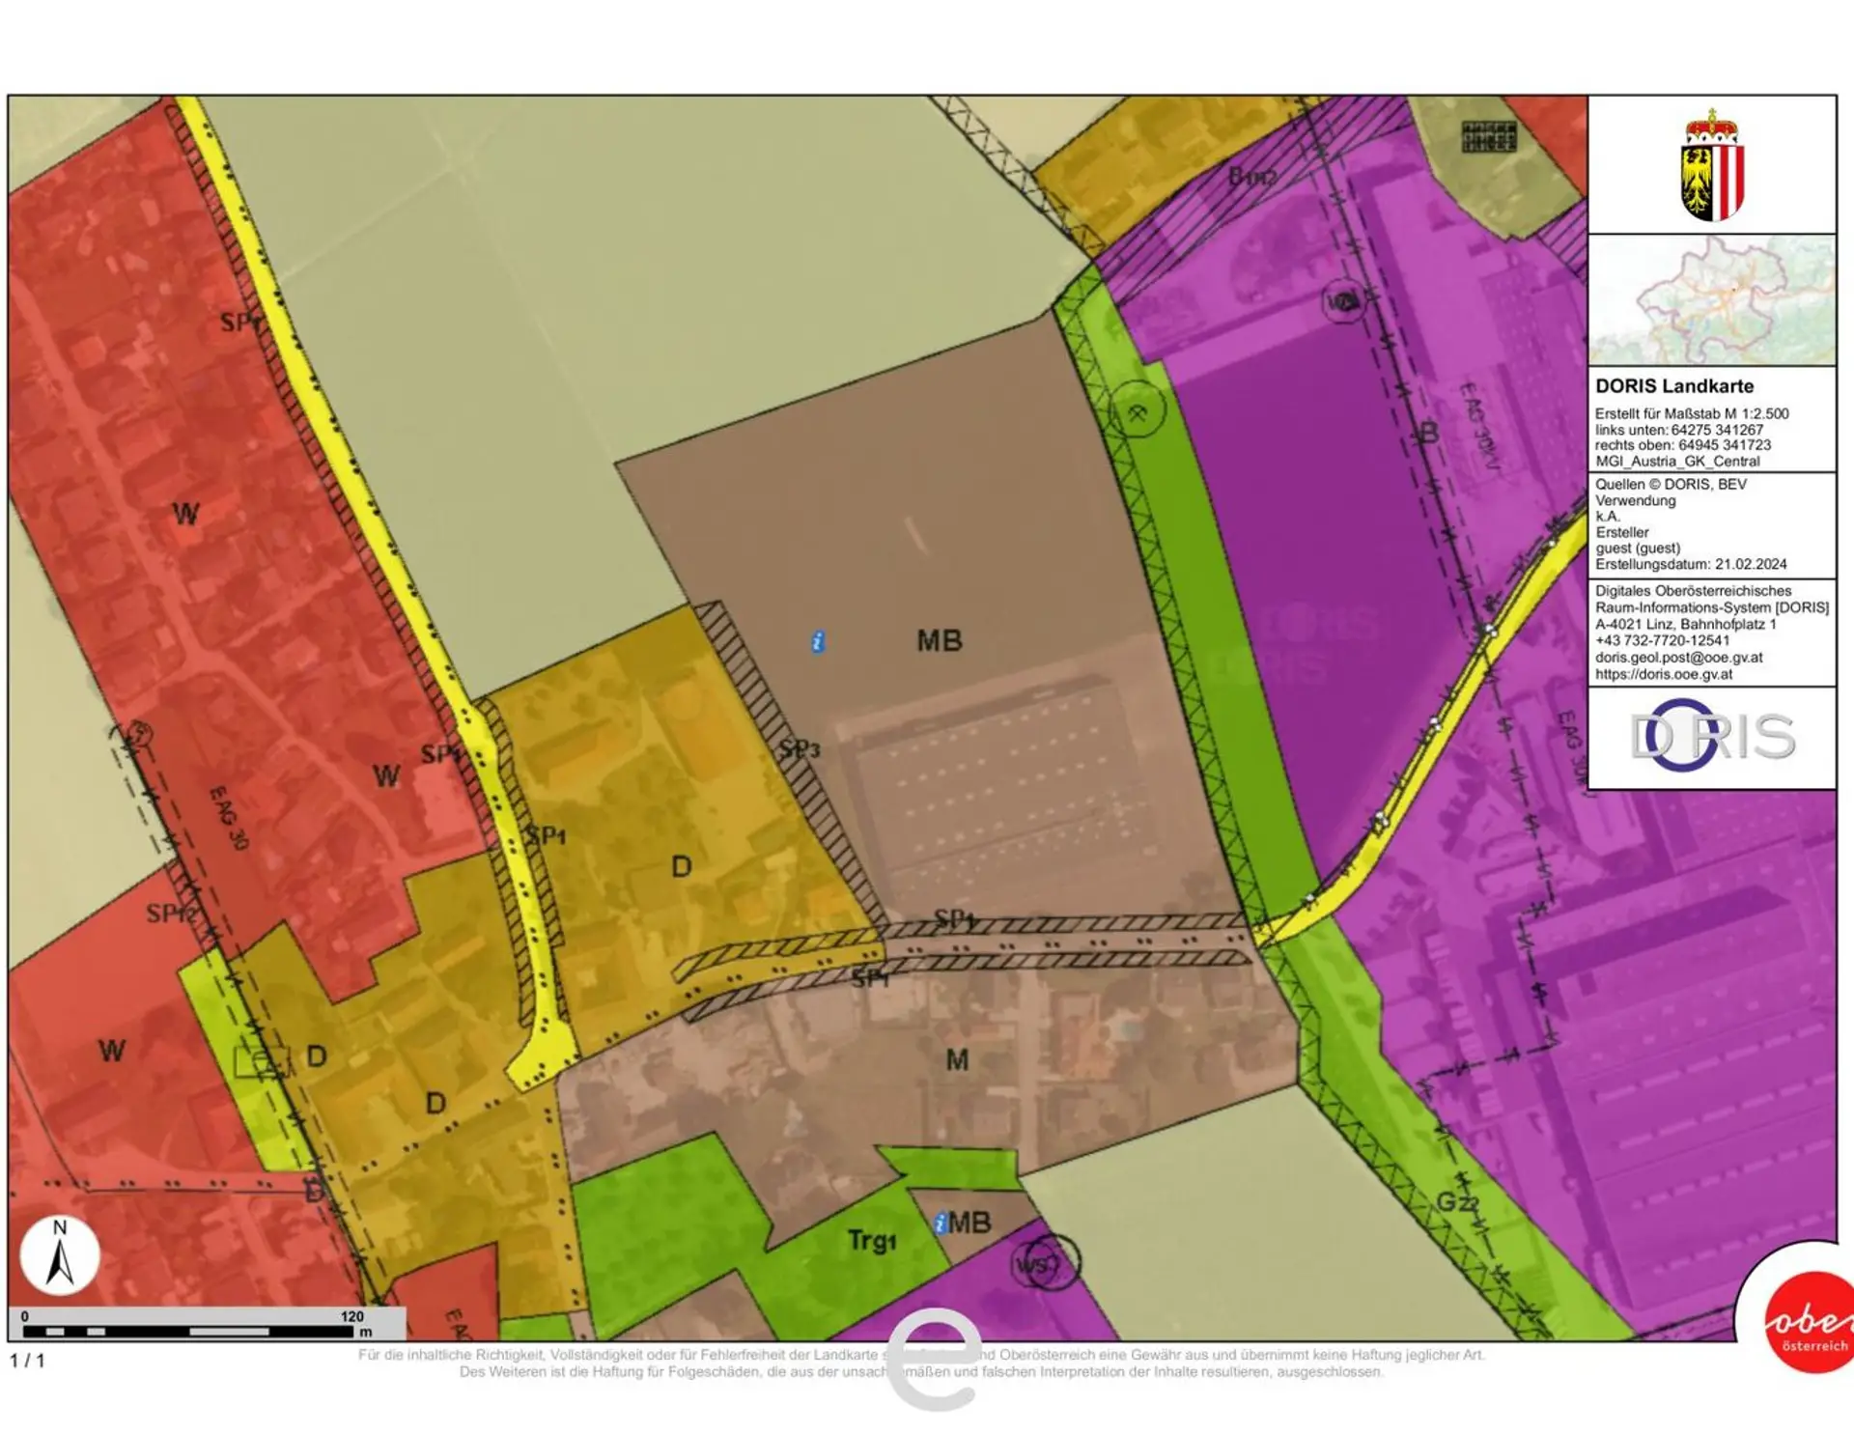Click the SP3 label by hatched strip
This screenshot has height=1435, width=1854.
(x=800, y=749)
